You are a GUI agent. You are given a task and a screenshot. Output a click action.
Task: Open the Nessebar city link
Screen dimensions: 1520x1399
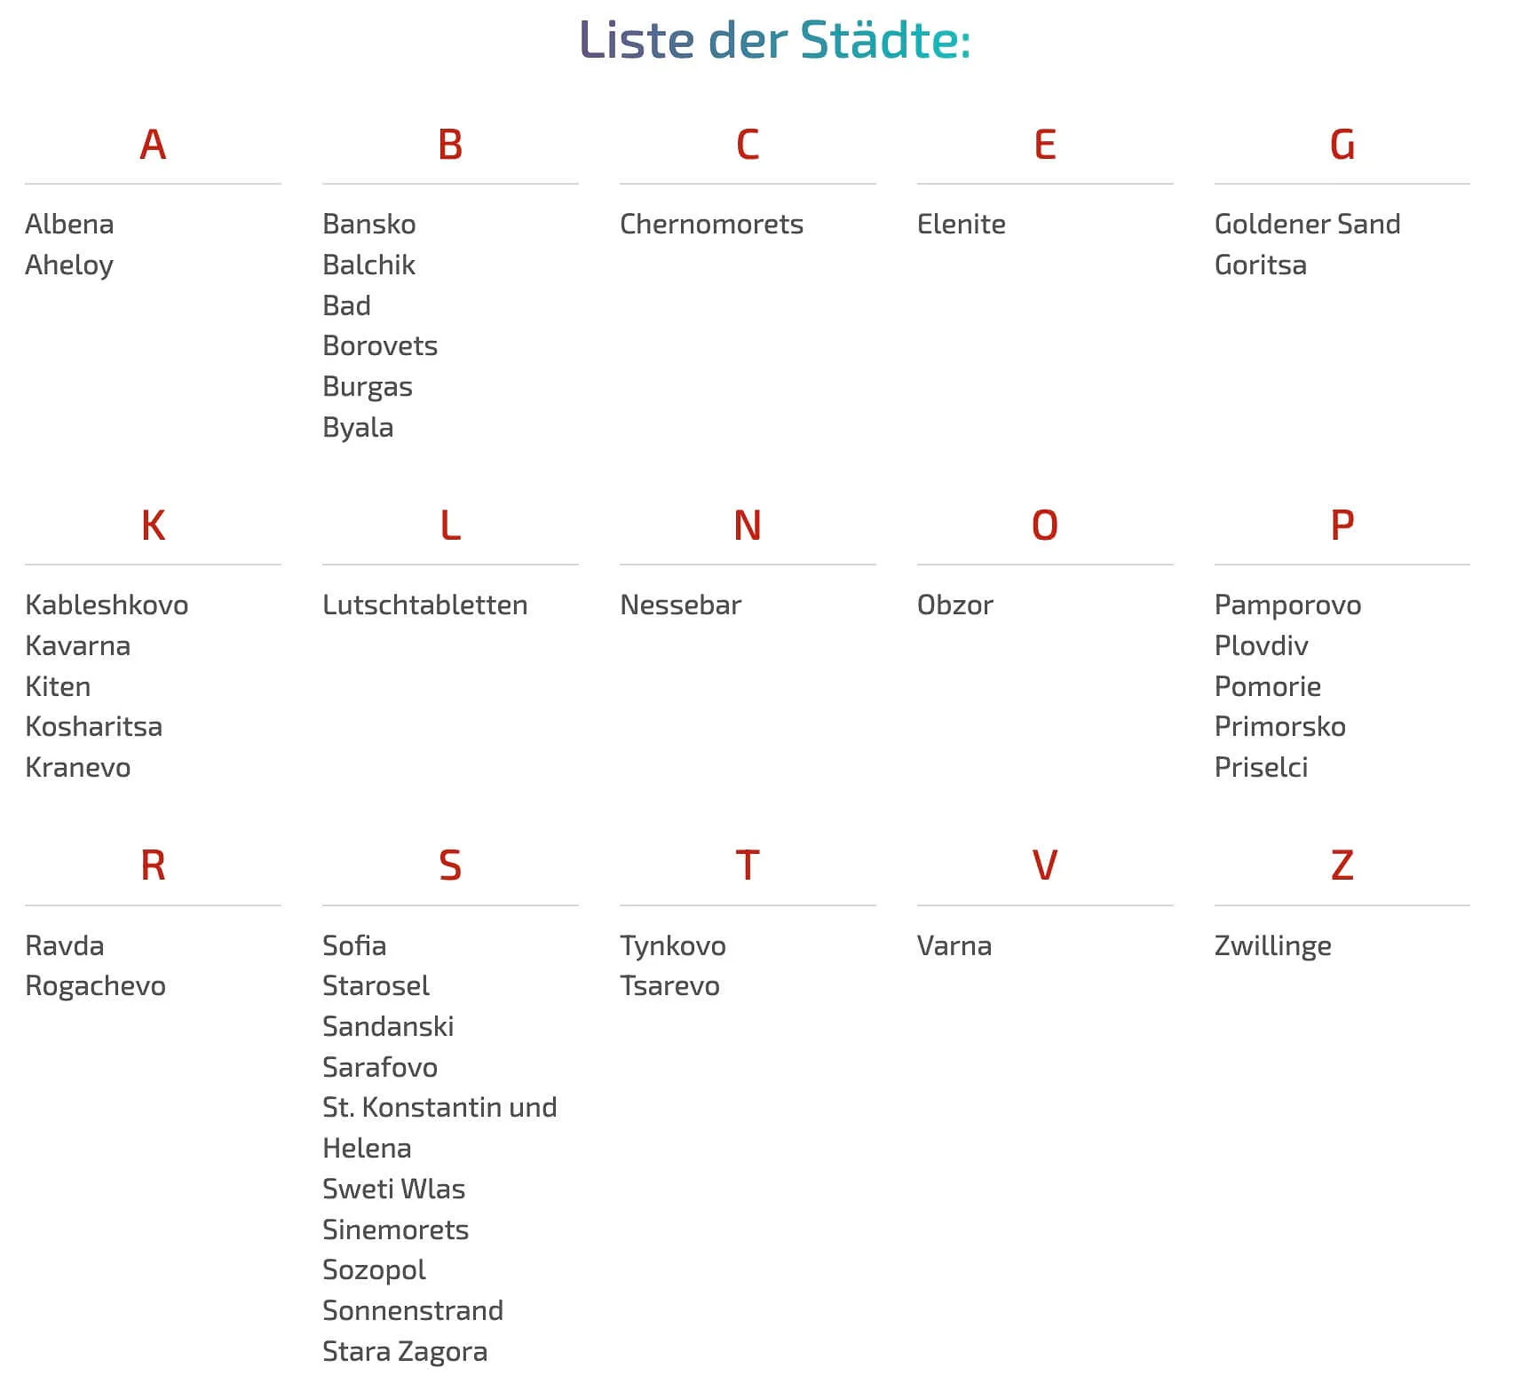coord(680,605)
